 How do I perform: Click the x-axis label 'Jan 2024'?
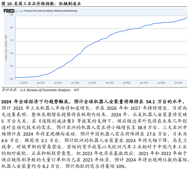[144, 83]
